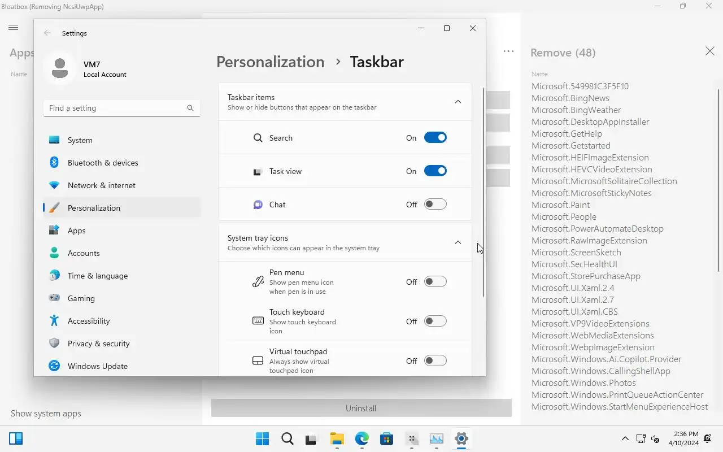
Task: Click the Settings page vertical scrollbar
Action: pos(484,192)
